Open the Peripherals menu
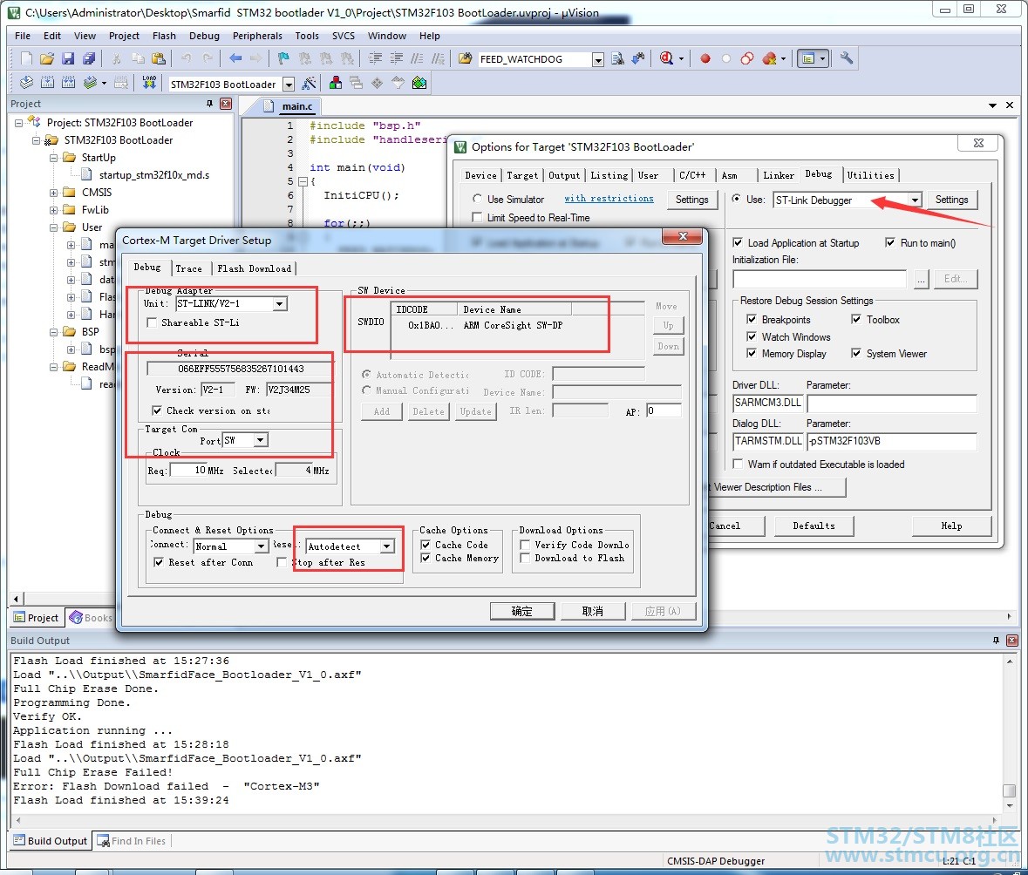Image resolution: width=1028 pixels, height=875 pixels. click(257, 36)
